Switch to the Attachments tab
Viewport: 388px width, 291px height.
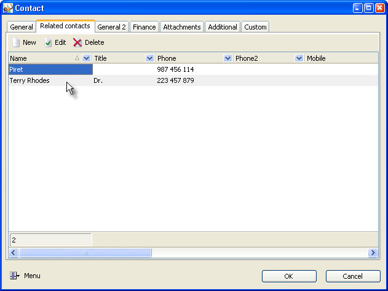tap(182, 27)
